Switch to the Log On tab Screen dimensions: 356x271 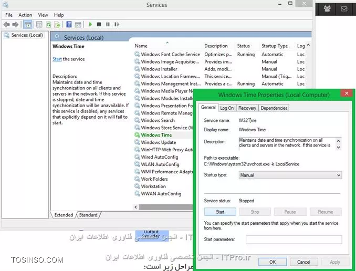pos(227,108)
